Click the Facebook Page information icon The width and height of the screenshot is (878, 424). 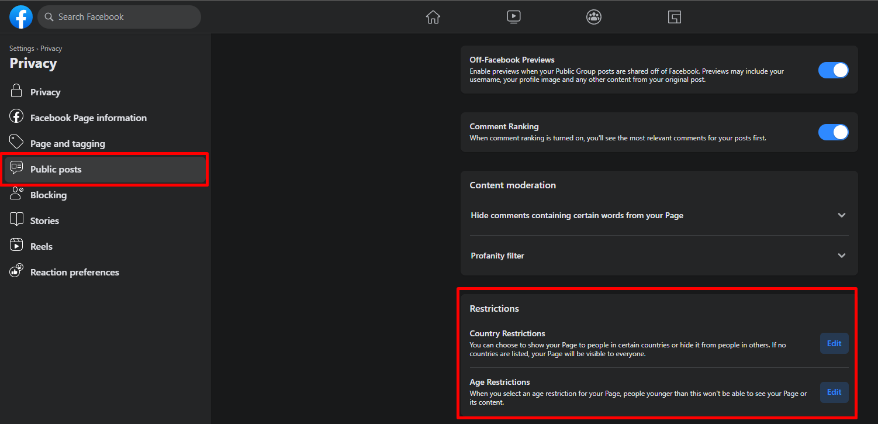(16, 117)
